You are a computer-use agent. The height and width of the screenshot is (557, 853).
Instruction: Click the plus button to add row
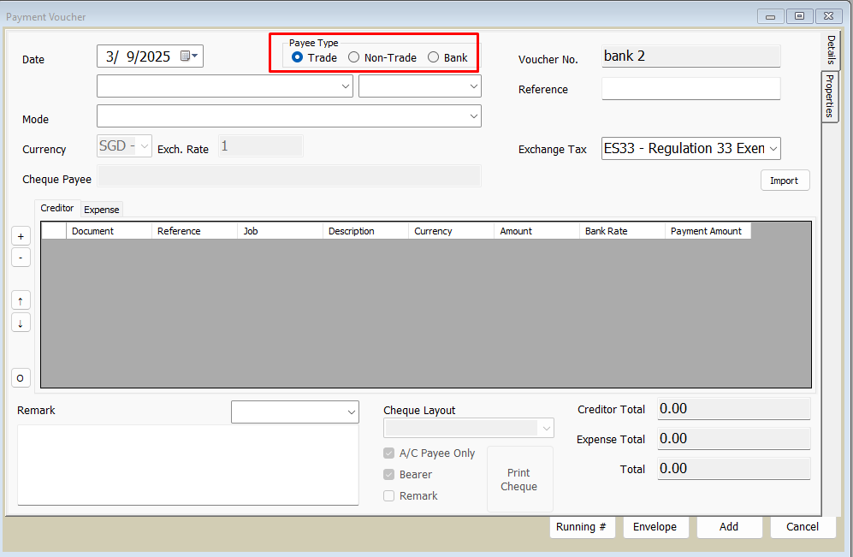pyautogui.click(x=21, y=236)
